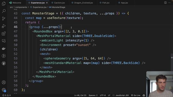Click the components breadcrumb
173x97 pixels.
click(21, 7)
